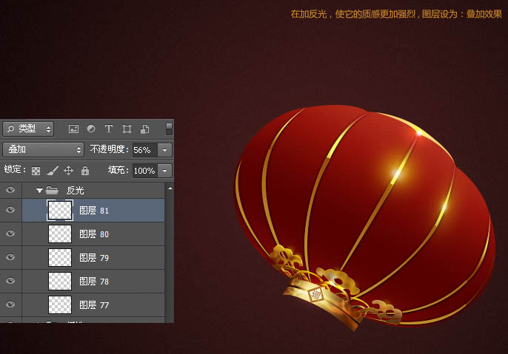Click the 填充 100% value field
The width and height of the screenshot is (508, 354).
145,171
